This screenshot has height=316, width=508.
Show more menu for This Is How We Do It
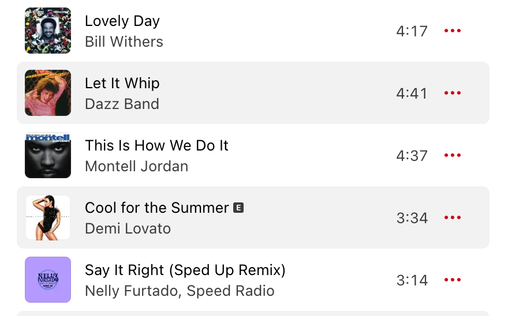click(x=453, y=156)
